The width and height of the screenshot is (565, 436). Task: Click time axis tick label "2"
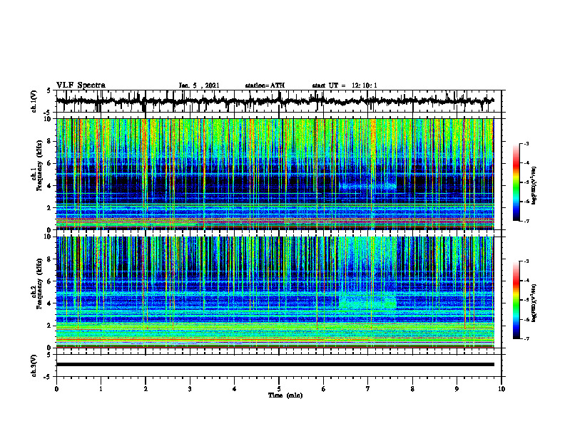click(146, 389)
